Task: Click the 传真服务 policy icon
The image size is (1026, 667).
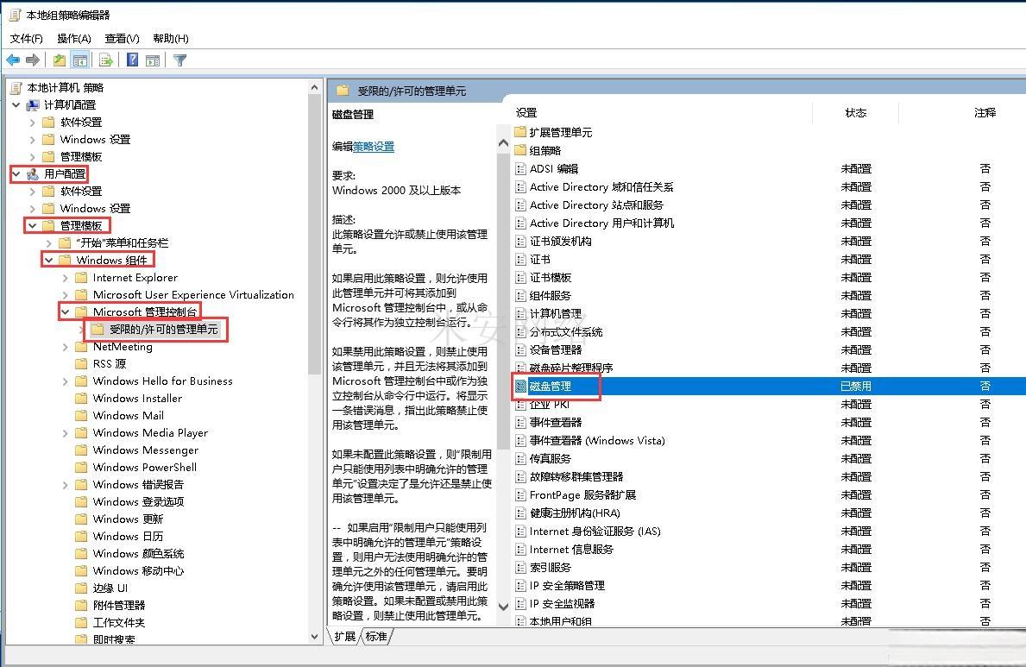Action: tap(521, 459)
